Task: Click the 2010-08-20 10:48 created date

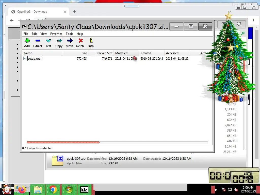Action: tap(152, 59)
